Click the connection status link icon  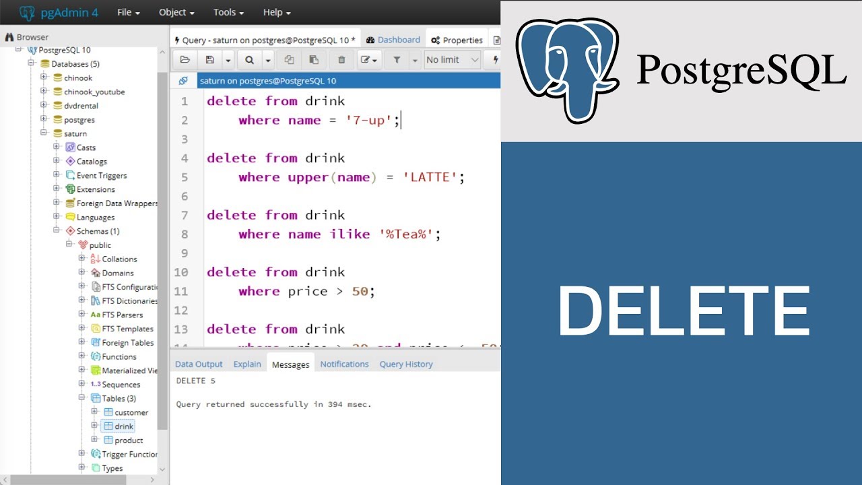click(x=183, y=81)
